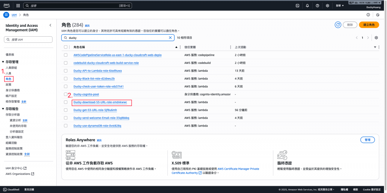Check the Ducky-download-S3-URL-role checkbox
The width and height of the screenshot is (387, 193).
66,102
